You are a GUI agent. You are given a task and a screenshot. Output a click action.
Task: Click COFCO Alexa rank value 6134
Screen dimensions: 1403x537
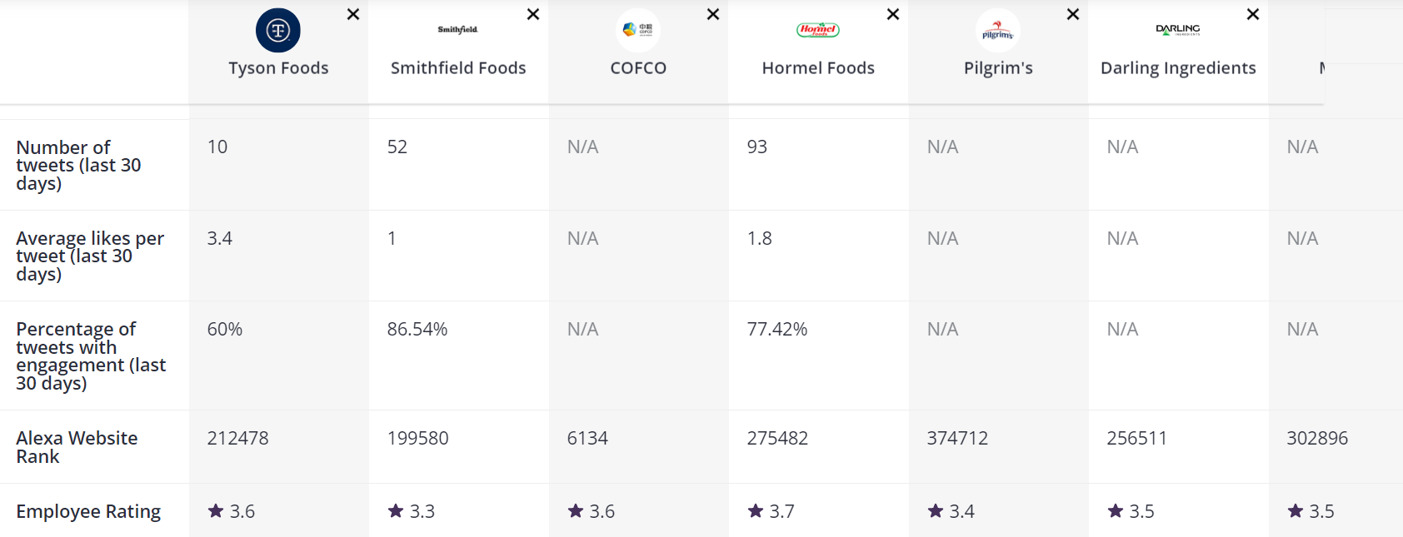coord(587,438)
